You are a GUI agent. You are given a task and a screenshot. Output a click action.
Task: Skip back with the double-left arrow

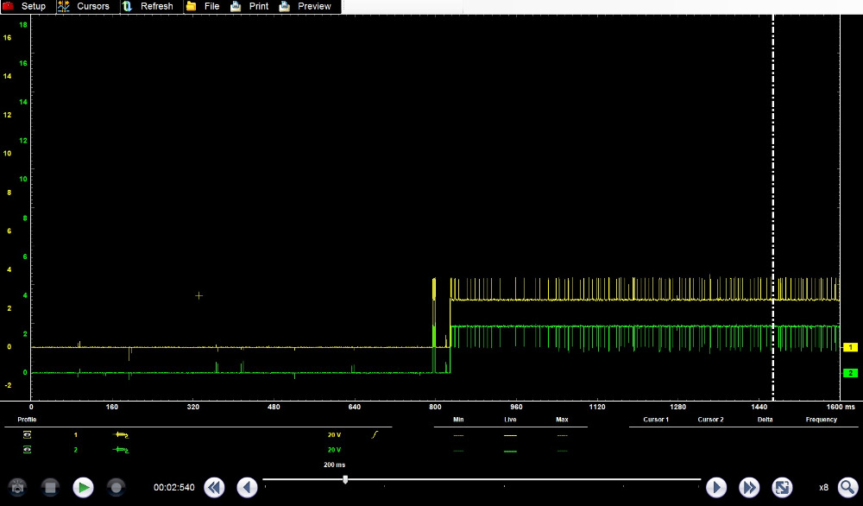pyautogui.click(x=214, y=487)
